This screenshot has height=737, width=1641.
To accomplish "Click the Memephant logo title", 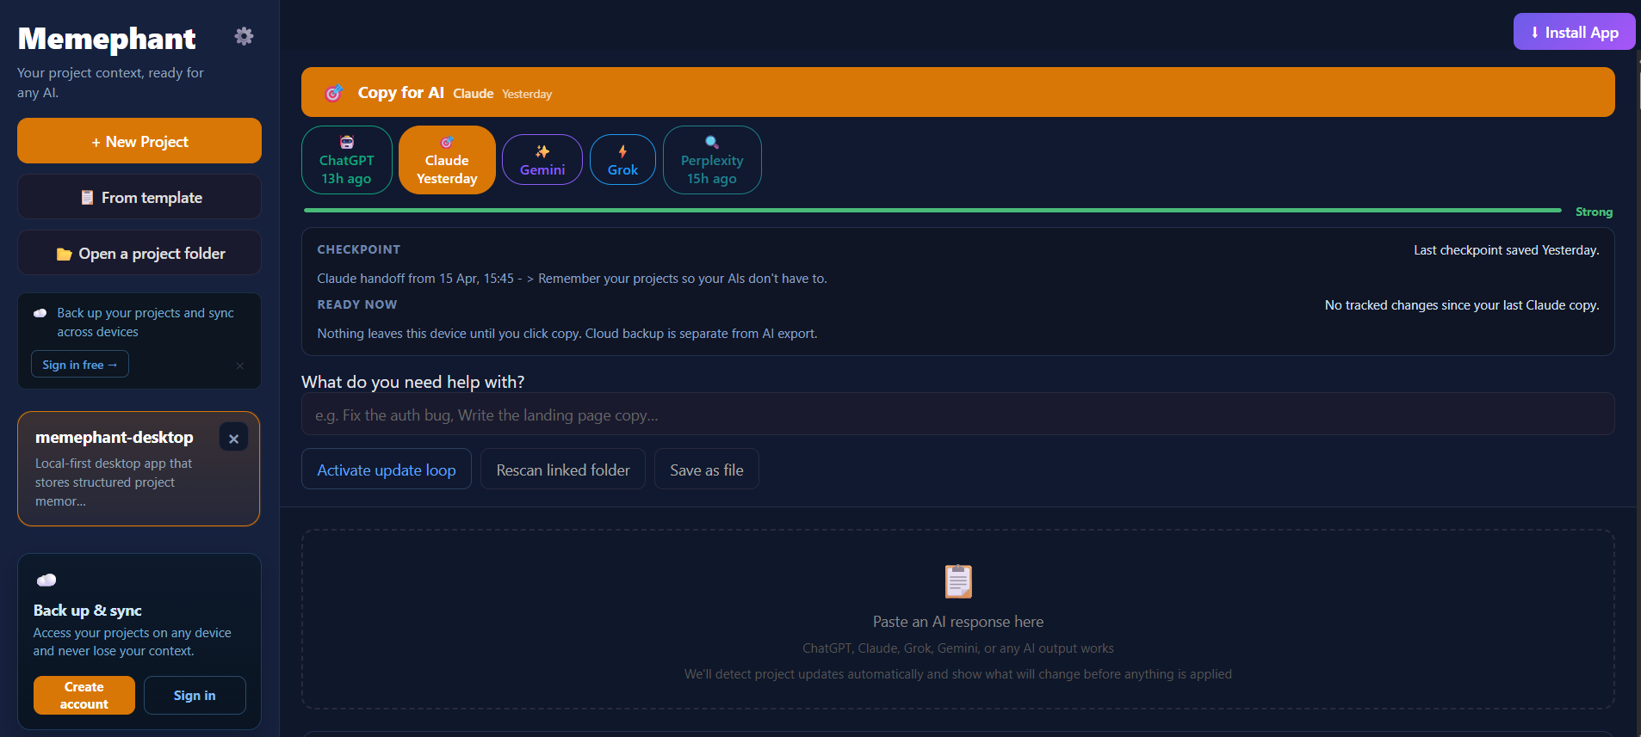I will click(107, 39).
